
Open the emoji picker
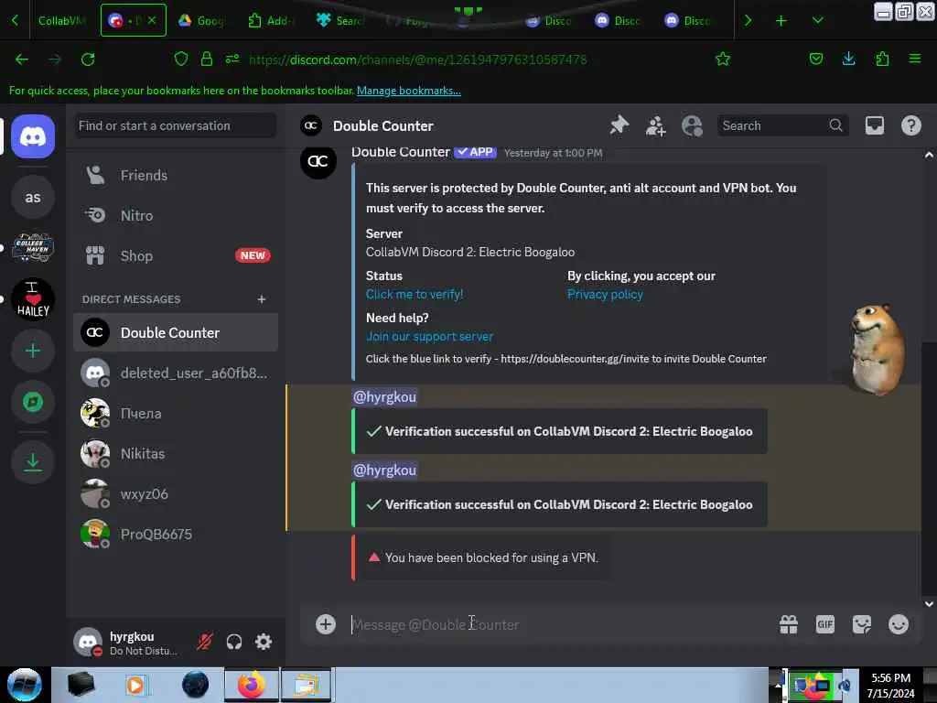pos(899,624)
